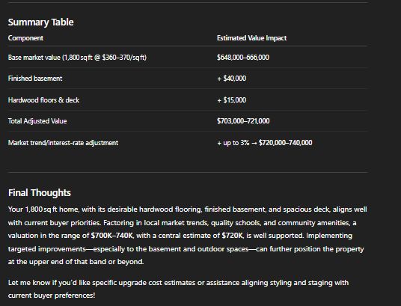
Task: Click the 'current buyer preferences!' text
Action: pyautogui.click(x=52, y=296)
